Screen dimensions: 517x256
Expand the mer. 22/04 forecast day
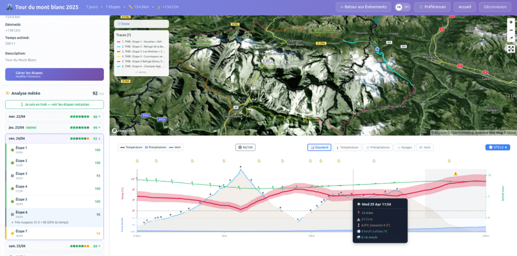pyautogui.click(x=54, y=117)
